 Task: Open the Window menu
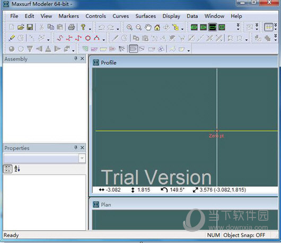[214, 16]
